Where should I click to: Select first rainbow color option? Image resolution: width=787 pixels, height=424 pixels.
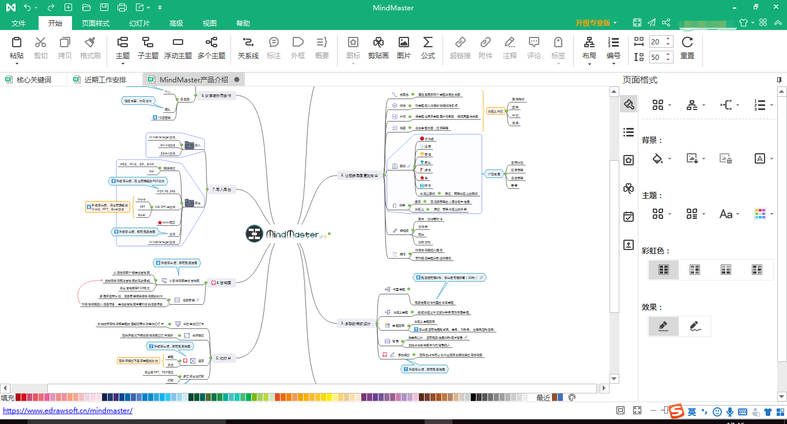(664, 270)
